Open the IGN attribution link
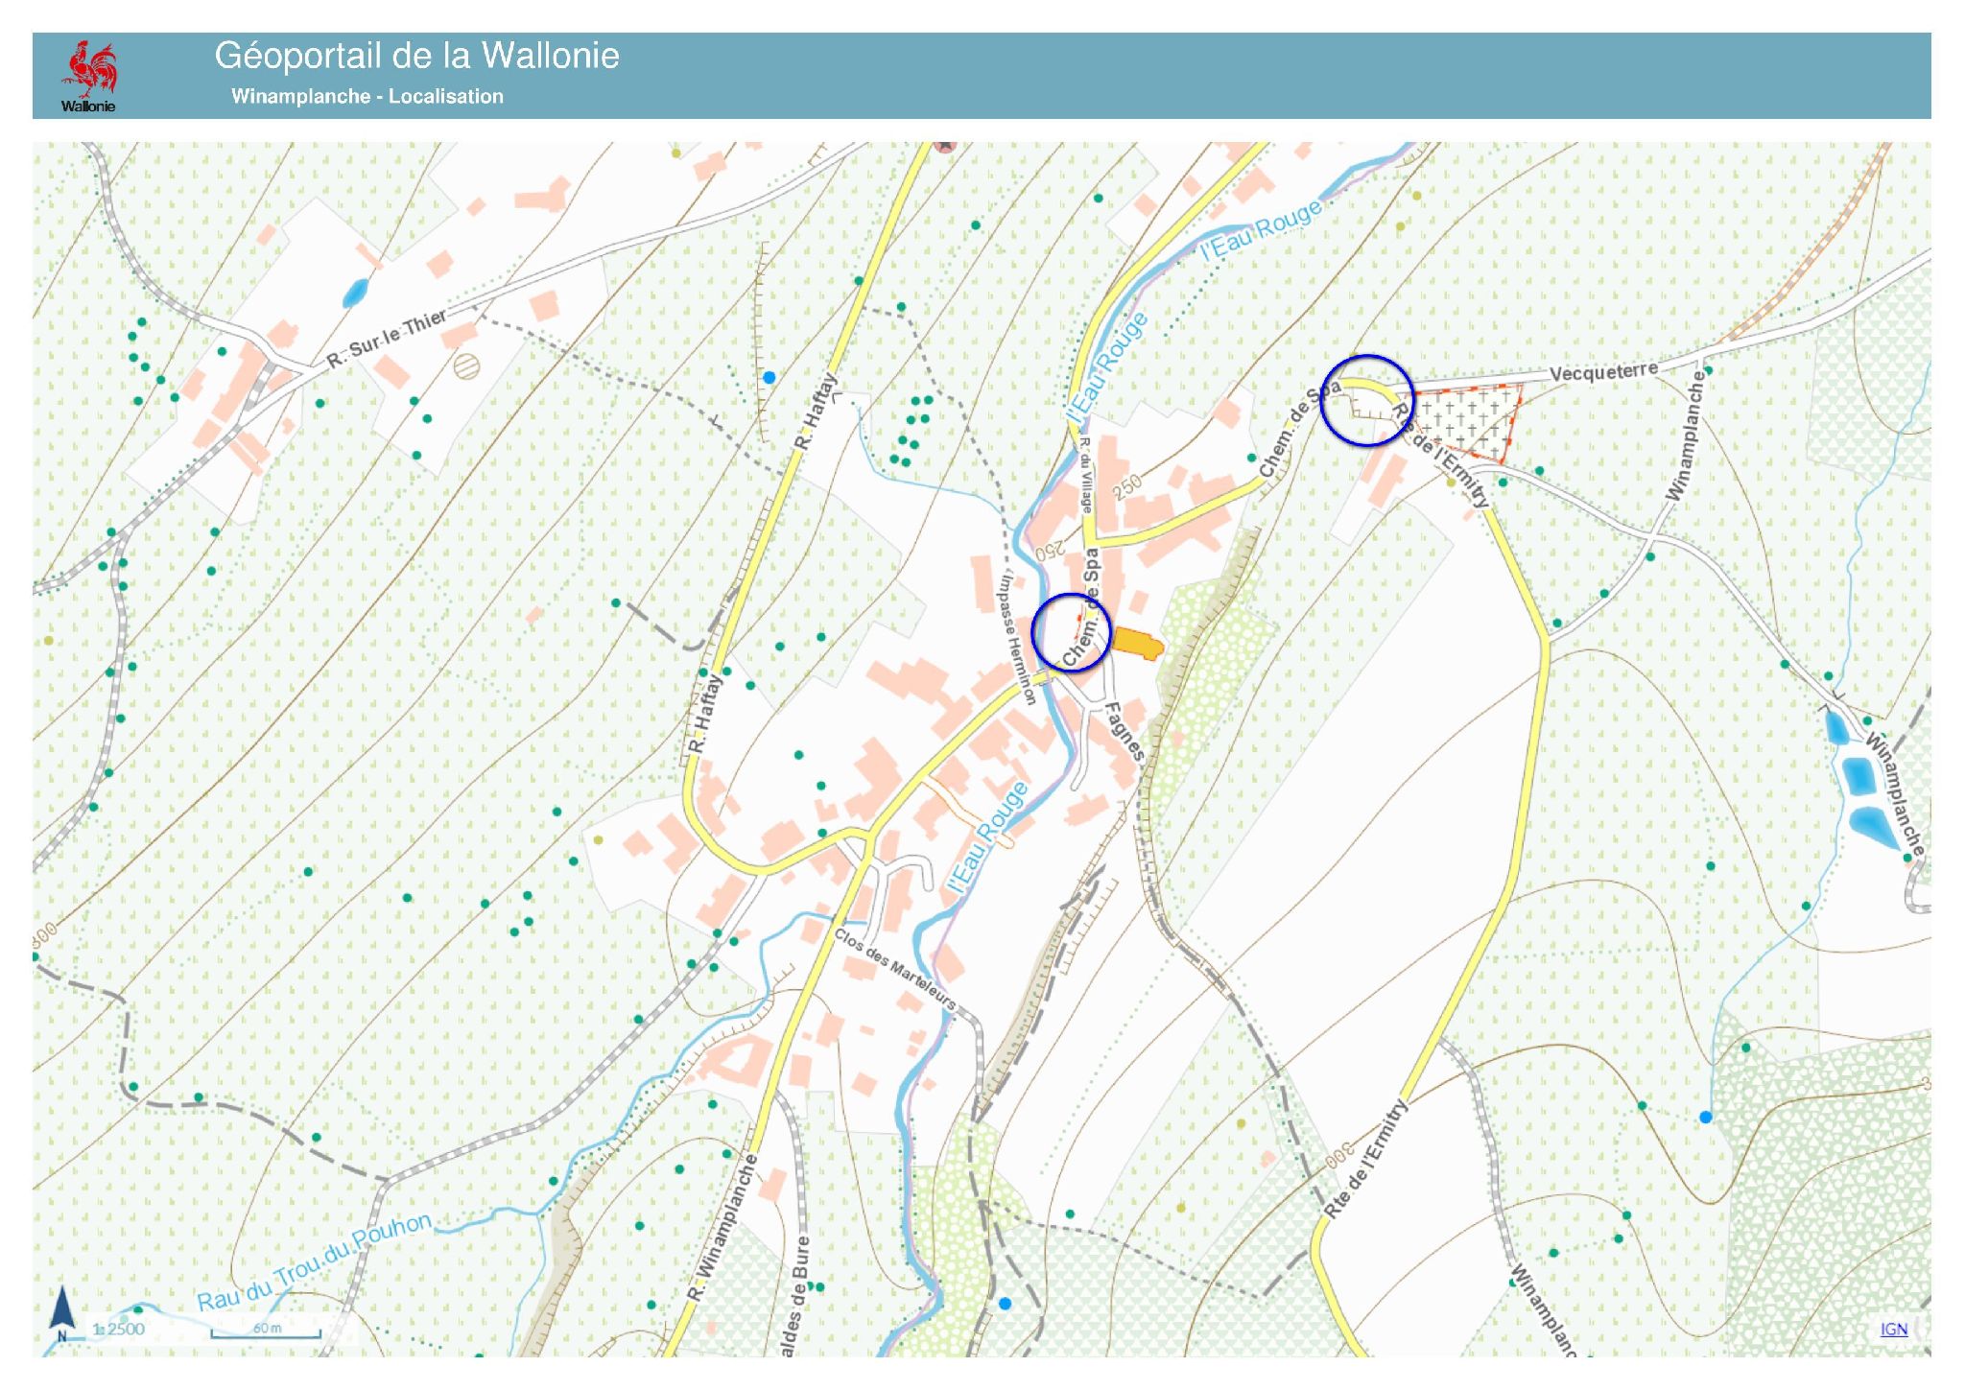 coord(1893,1329)
